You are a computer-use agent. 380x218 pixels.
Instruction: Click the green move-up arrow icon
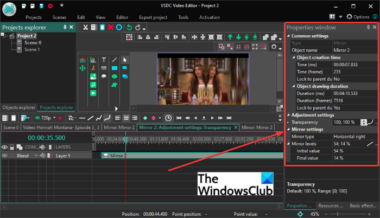click(230, 37)
